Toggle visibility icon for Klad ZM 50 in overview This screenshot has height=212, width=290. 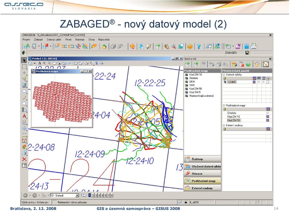(x=268, y=120)
